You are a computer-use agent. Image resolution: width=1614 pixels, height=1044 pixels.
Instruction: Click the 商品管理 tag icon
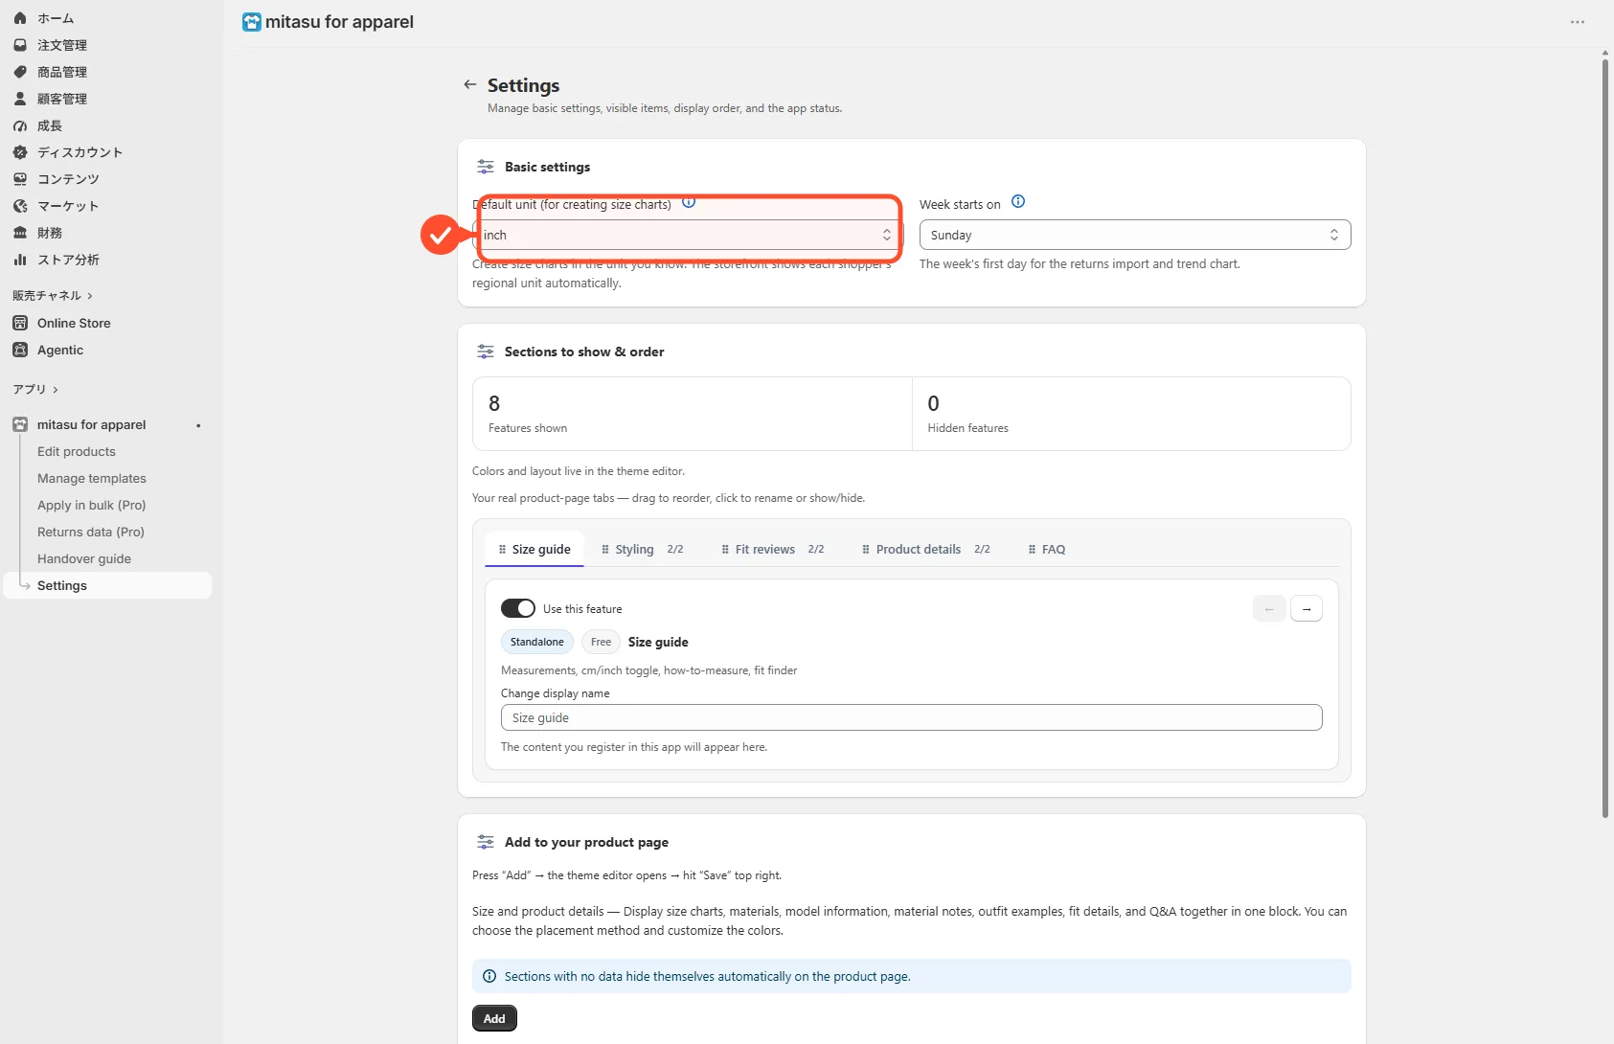[x=20, y=72]
